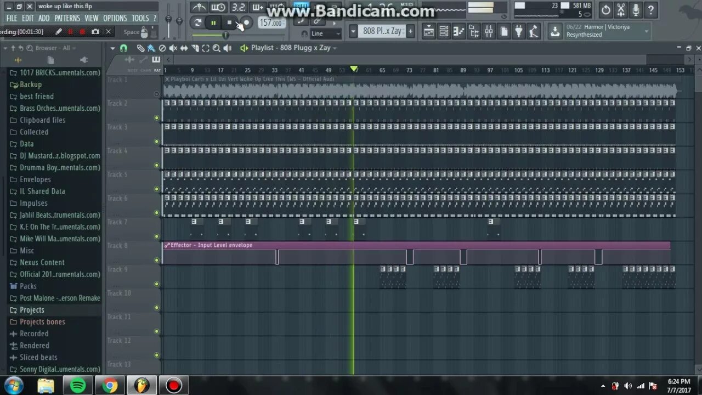
Task: Enable the playlist snap magnet icon
Action: click(123, 48)
